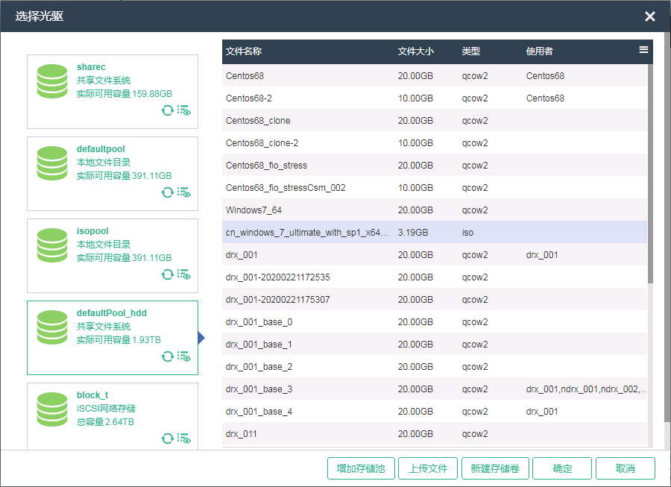The height and width of the screenshot is (487, 671).
Task: Select the drx_001_base_4 file row
Action: tap(435, 411)
